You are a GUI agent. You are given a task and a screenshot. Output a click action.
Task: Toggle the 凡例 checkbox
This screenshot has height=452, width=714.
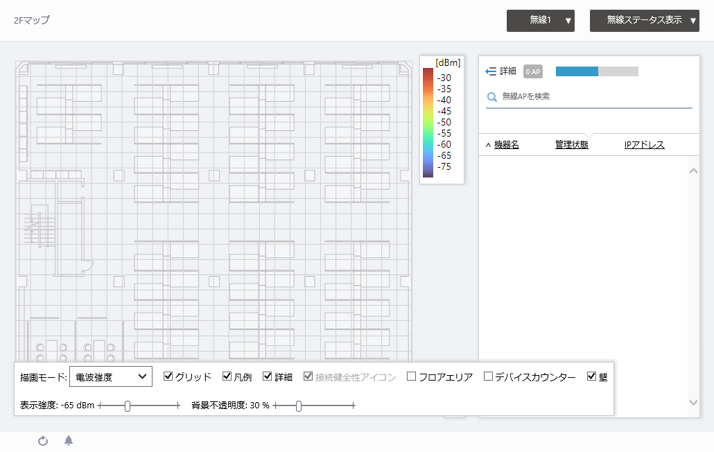[x=227, y=376]
